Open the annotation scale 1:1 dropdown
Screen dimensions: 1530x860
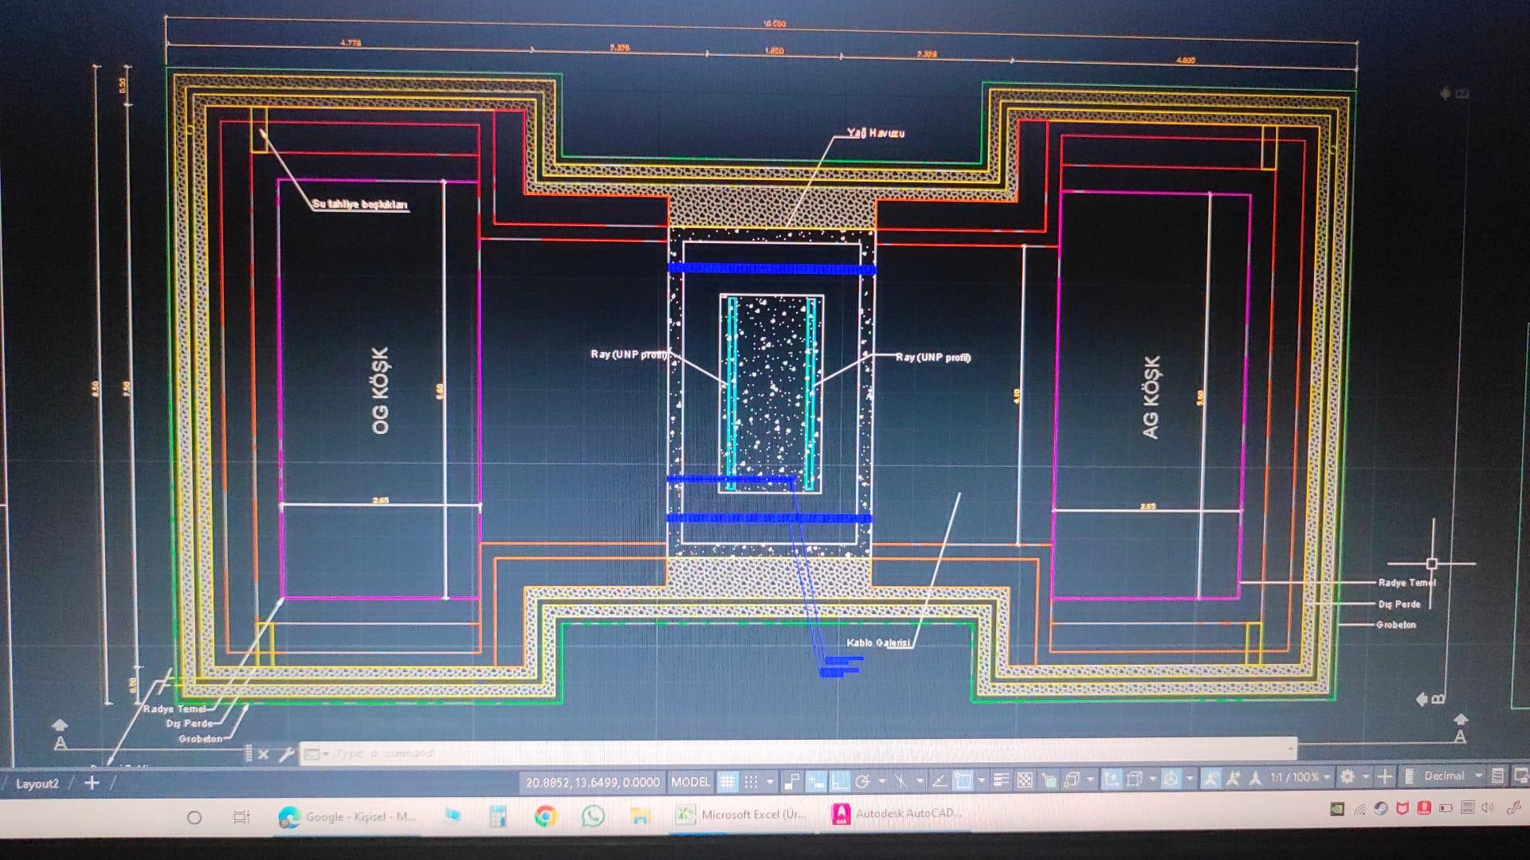pos(1300,776)
